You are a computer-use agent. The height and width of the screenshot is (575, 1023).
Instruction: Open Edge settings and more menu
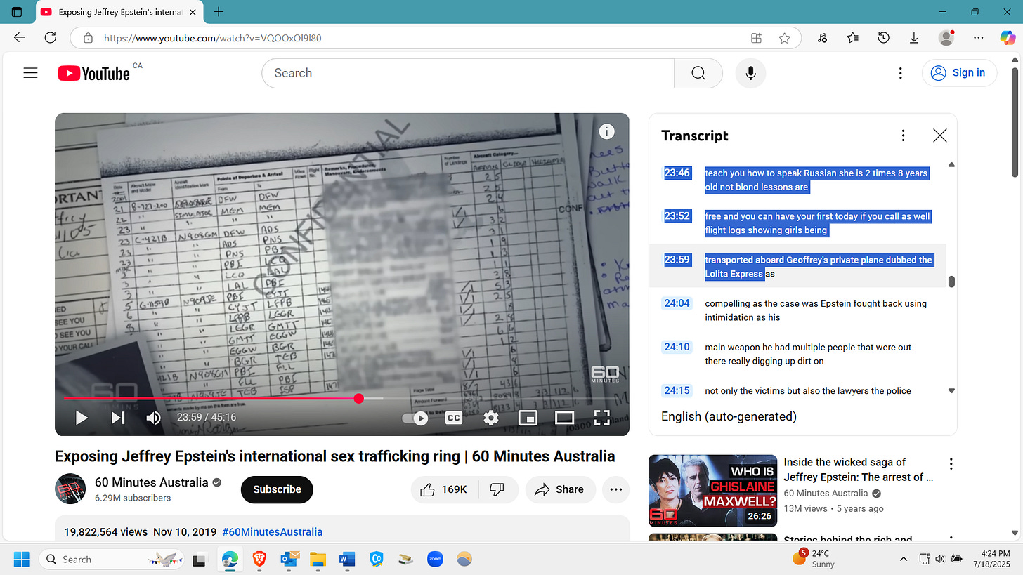[979, 38]
